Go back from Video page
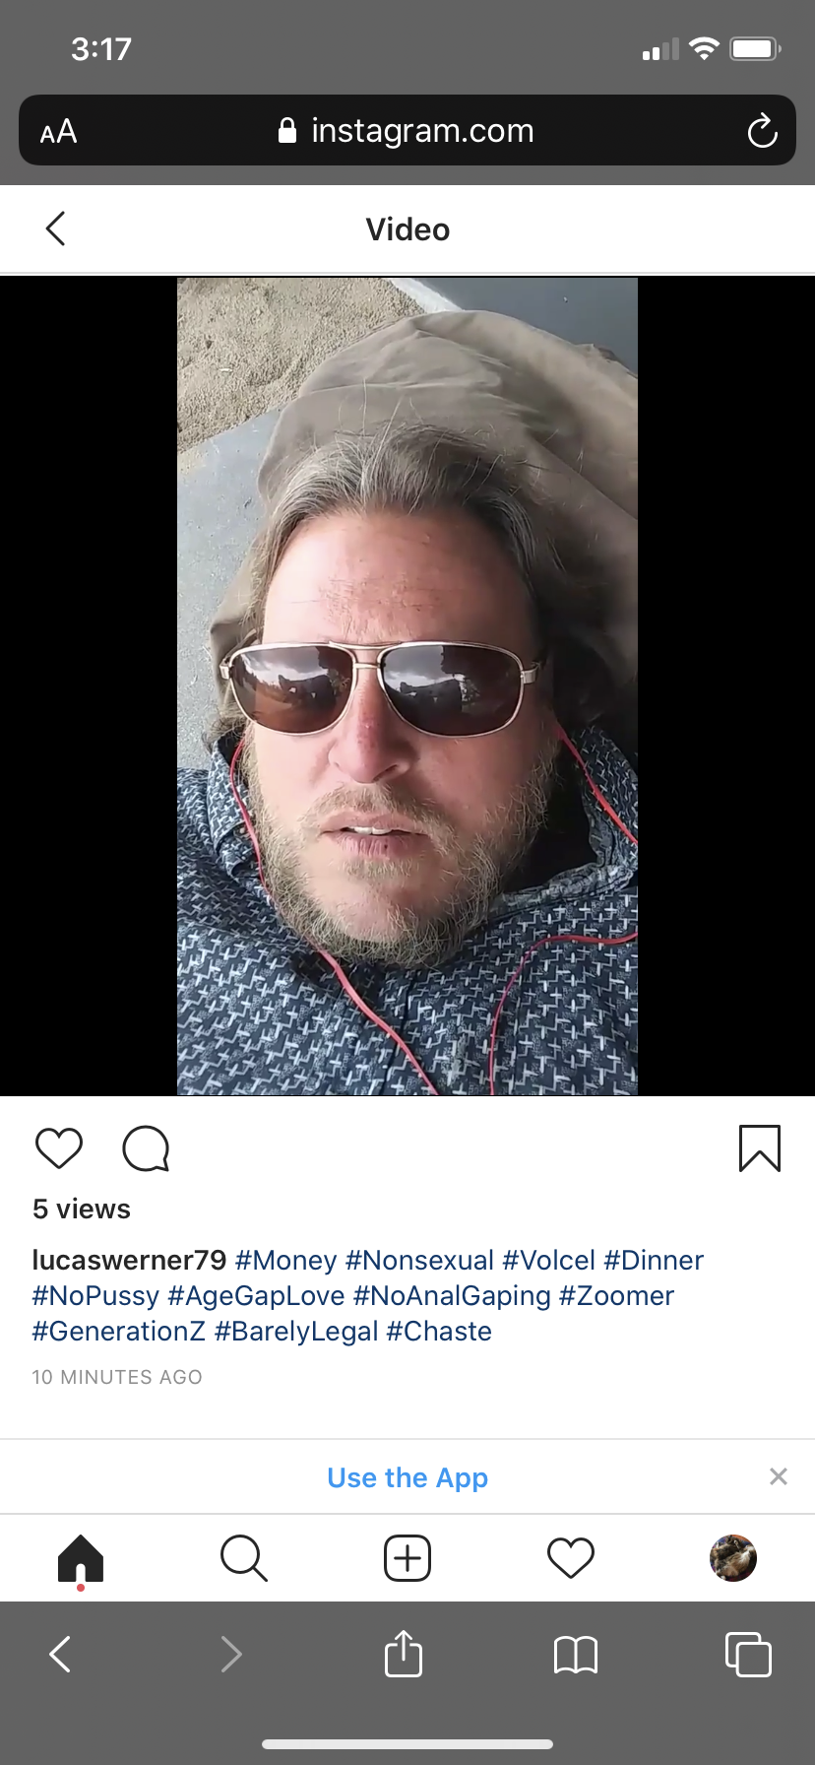815x1765 pixels. point(56,229)
